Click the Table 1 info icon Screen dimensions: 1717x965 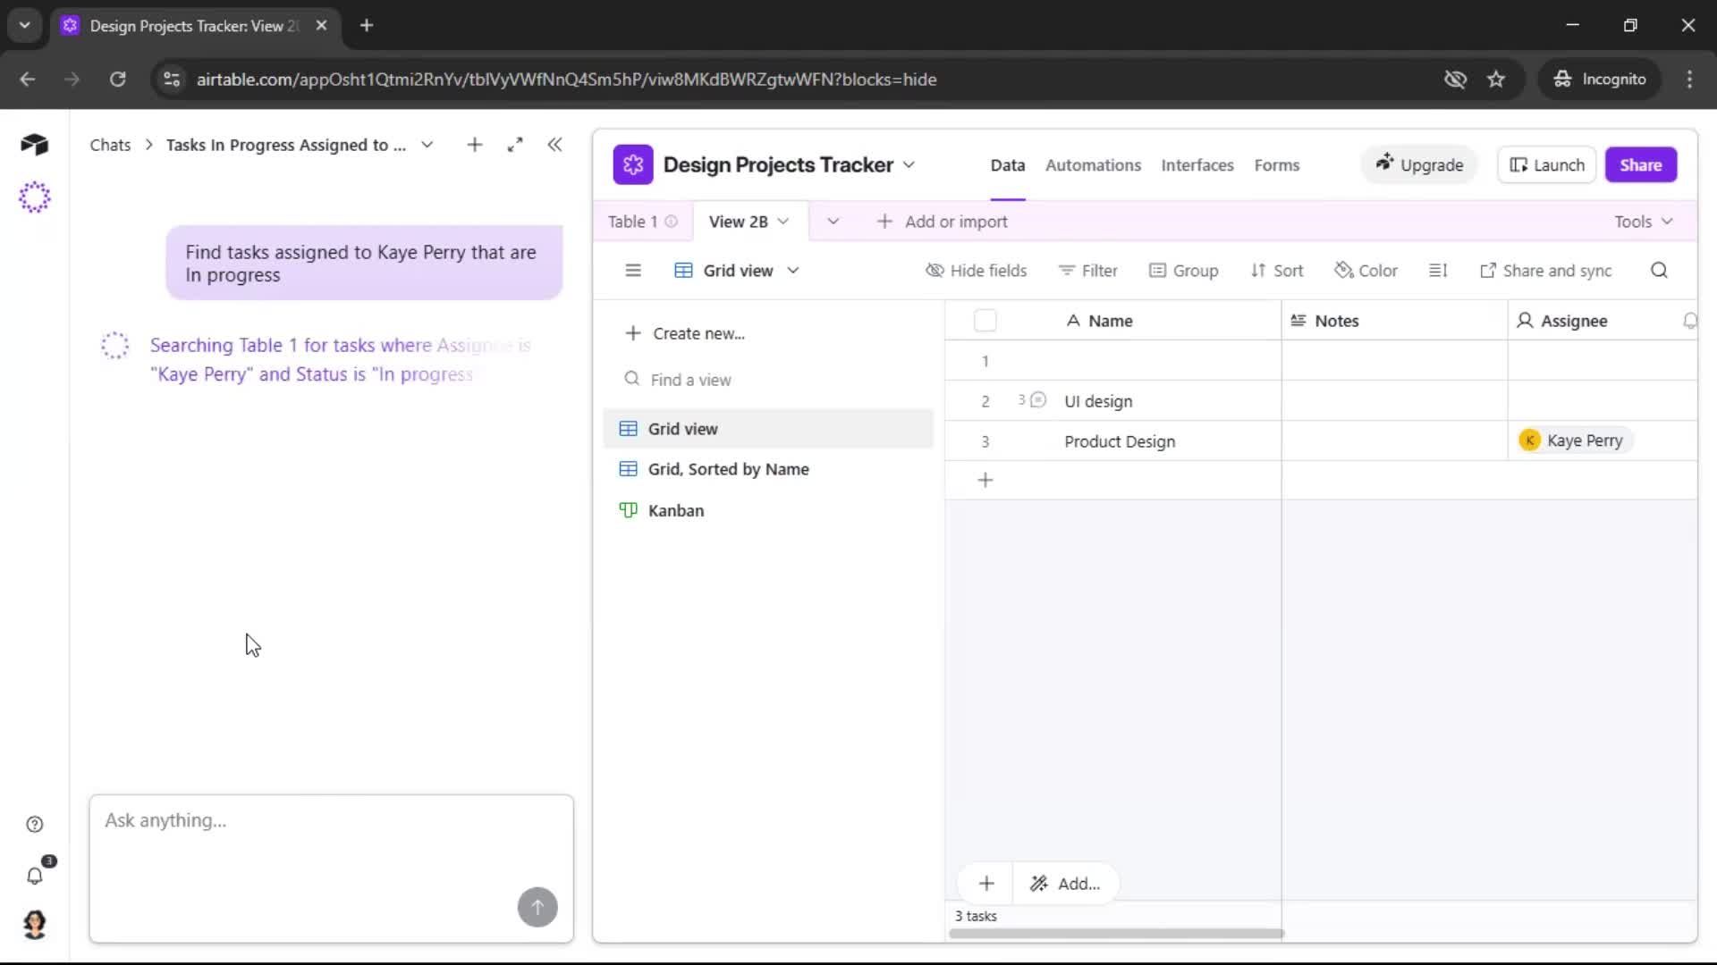671,222
